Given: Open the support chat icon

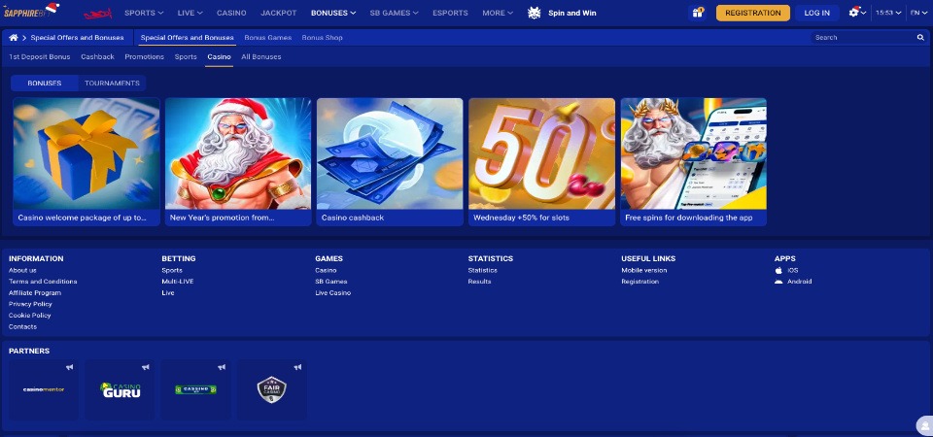Looking at the screenshot, I should [x=924, y=425].
